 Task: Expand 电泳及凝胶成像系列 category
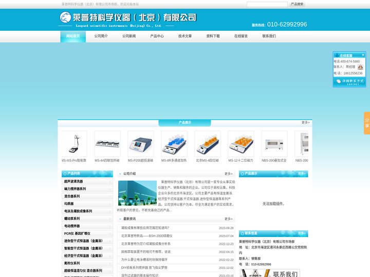point(87,211)
